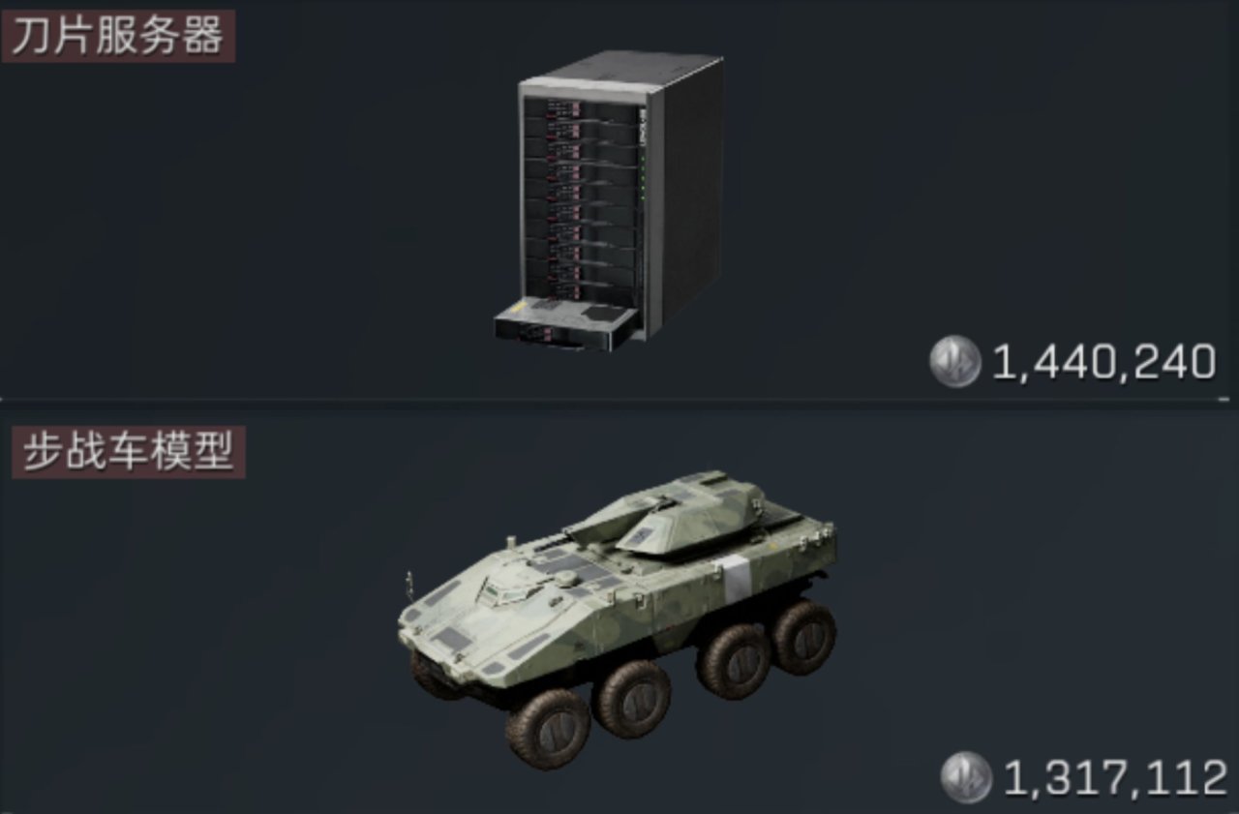Click the rearmost wheel of the vehicle
Viewport: 1239px width, 814px height.
803,637
